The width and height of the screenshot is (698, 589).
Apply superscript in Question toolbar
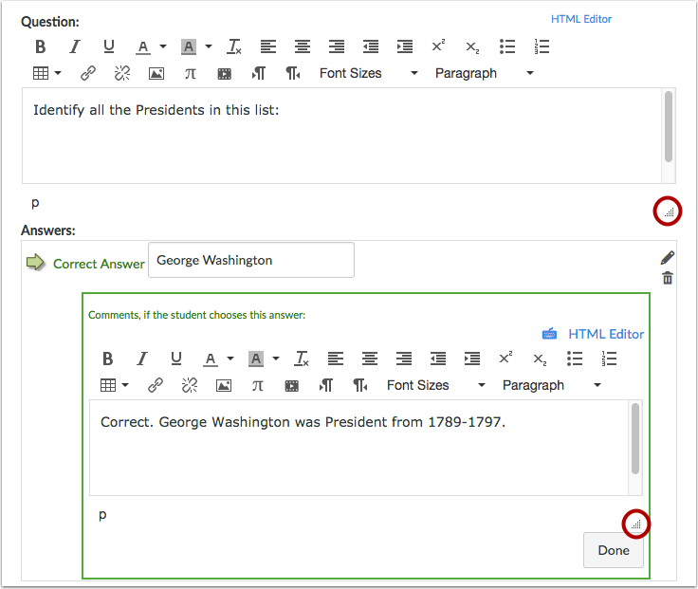tap(438, 46)
